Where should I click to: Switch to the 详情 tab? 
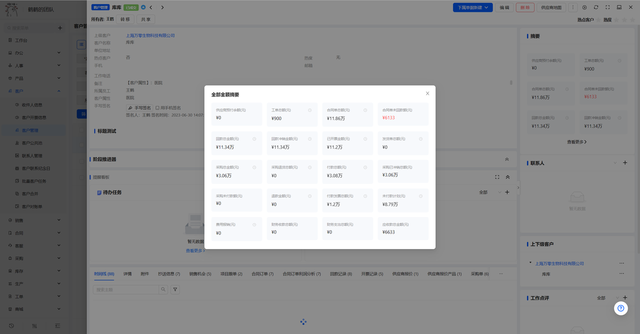pyautogui.click(x=127, y=274)
